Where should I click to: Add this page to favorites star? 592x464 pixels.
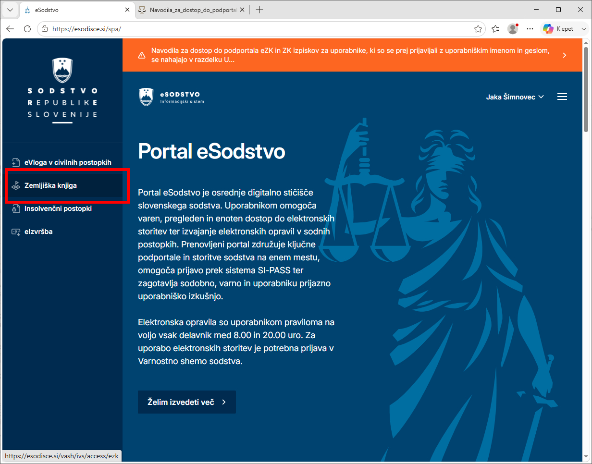(478, 29)
